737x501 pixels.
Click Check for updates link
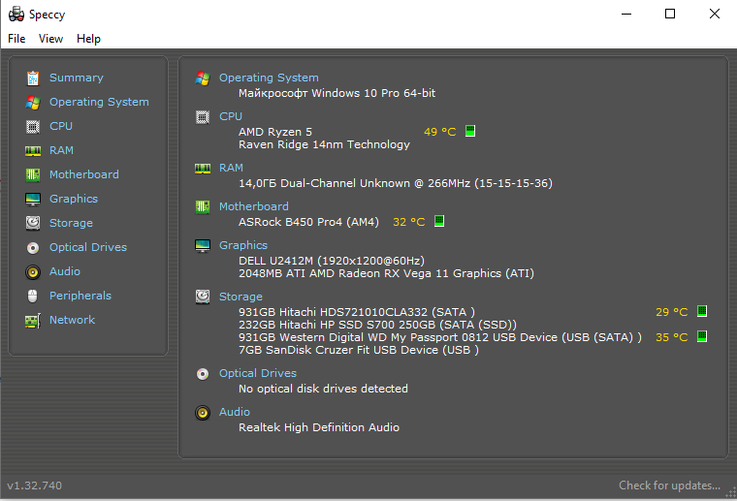point(669,485)
